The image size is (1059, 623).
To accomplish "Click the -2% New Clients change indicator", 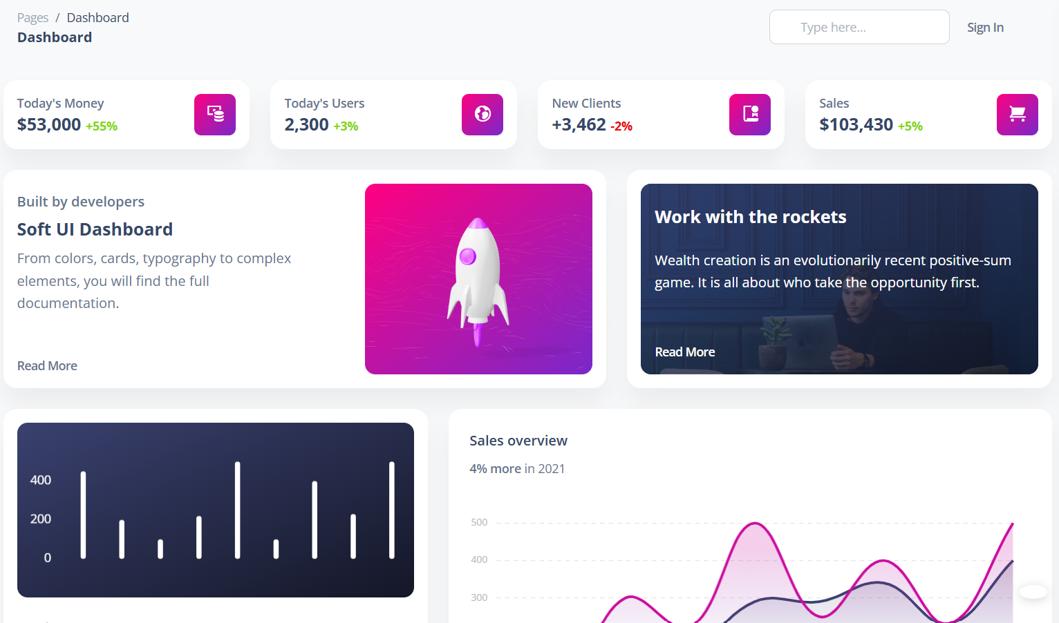I will (x=621, y=126).
